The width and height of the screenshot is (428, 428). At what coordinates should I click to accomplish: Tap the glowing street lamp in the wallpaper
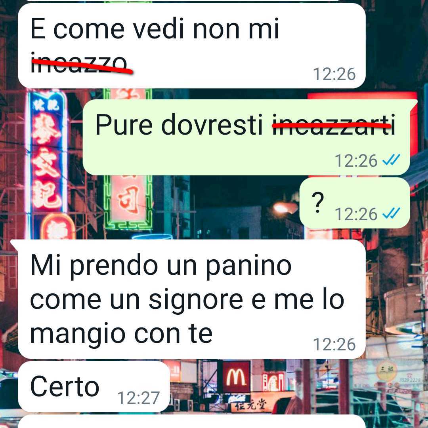pyautogui.click(x=284, y=208)
